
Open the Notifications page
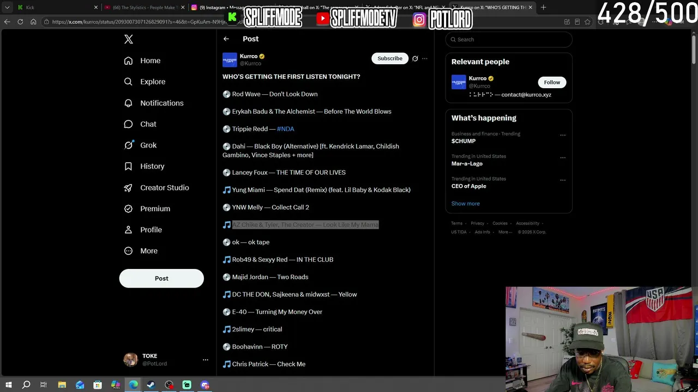tap(154, 103)
